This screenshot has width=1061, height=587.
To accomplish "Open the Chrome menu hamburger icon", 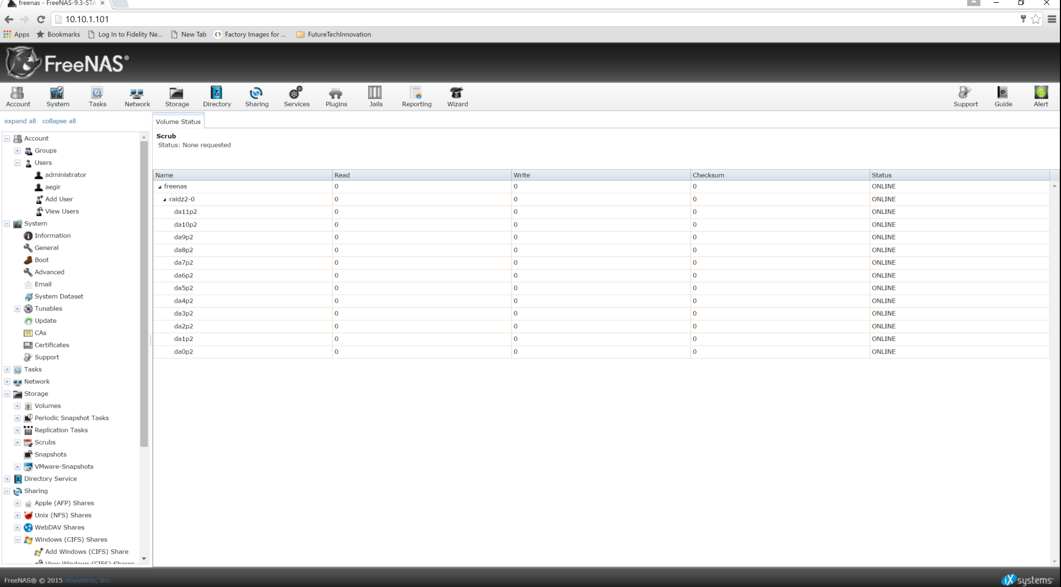I will click(x=1052, y=19).
